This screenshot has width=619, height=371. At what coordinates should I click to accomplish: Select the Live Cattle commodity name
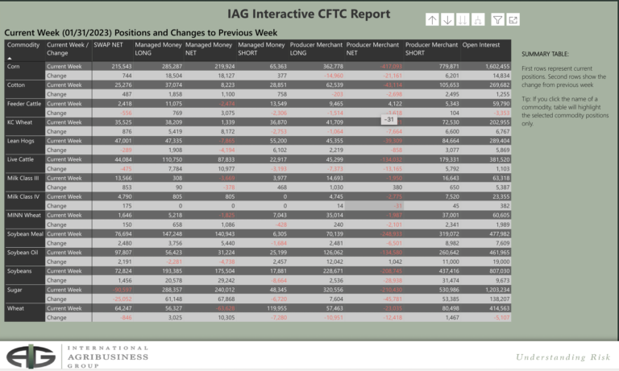pos(20,159)
